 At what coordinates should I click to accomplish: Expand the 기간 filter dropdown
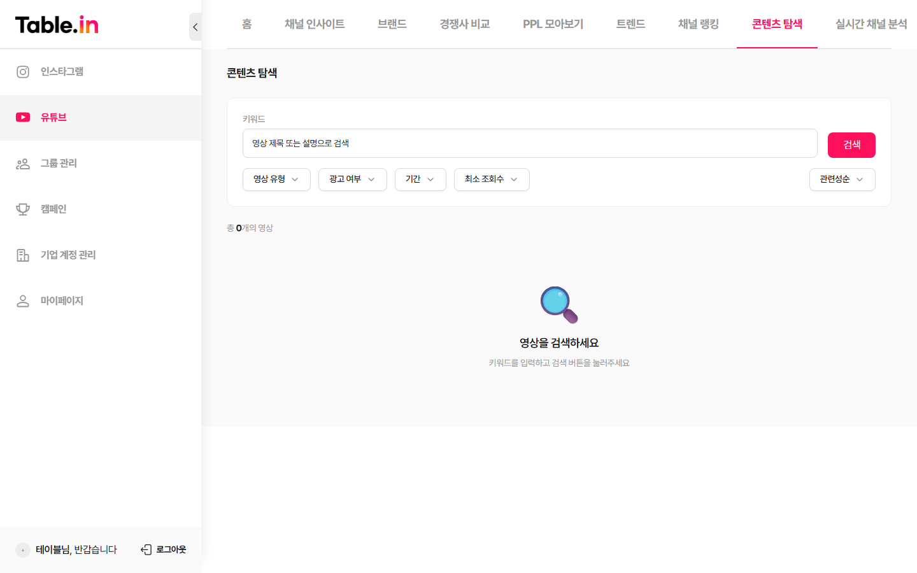(420, 180)
